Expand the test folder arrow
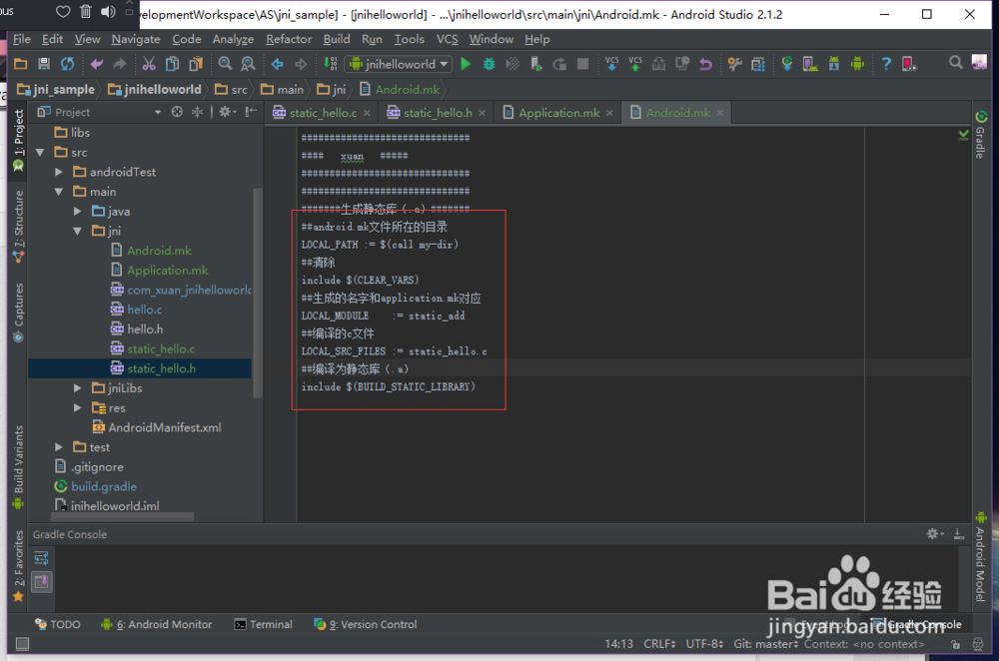This screenshot has height=661, width=999. click(x=59, y=447)
